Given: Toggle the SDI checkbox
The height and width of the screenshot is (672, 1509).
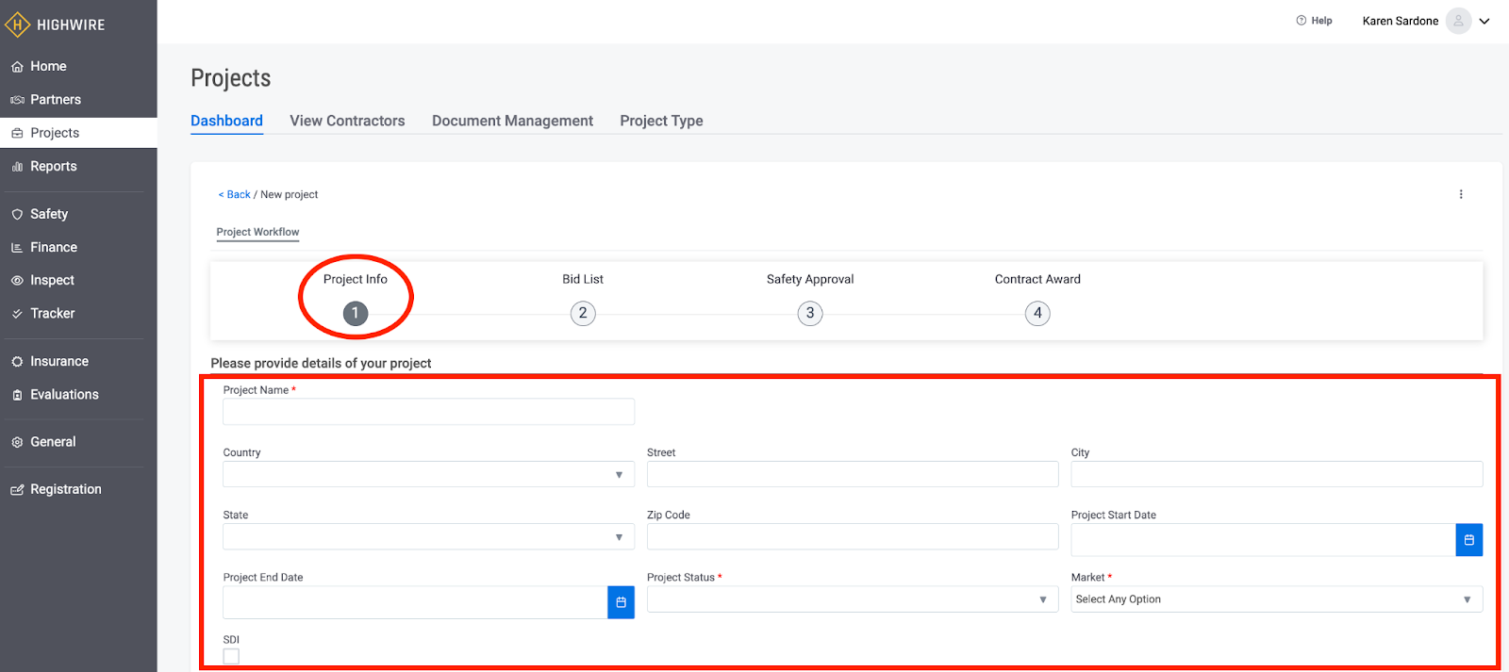Looking at the screenshot, I should coord(231,656).
